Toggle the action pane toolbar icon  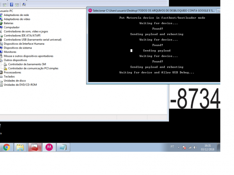pos(17,5)
